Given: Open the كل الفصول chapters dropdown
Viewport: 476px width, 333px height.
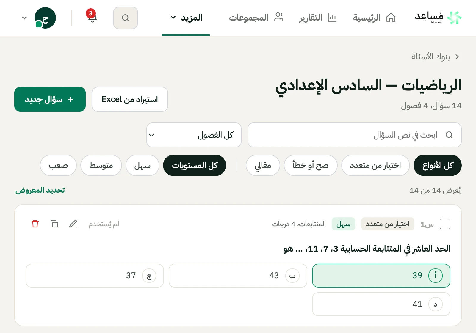Looking at the screenshot, I should [x=194, y=135].
